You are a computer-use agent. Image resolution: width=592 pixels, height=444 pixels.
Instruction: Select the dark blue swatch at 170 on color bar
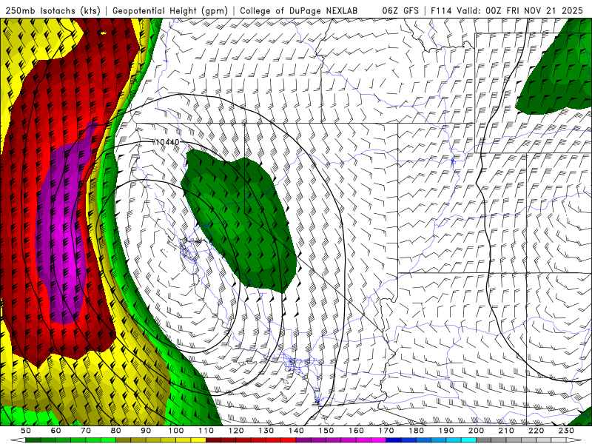[394, 440]
